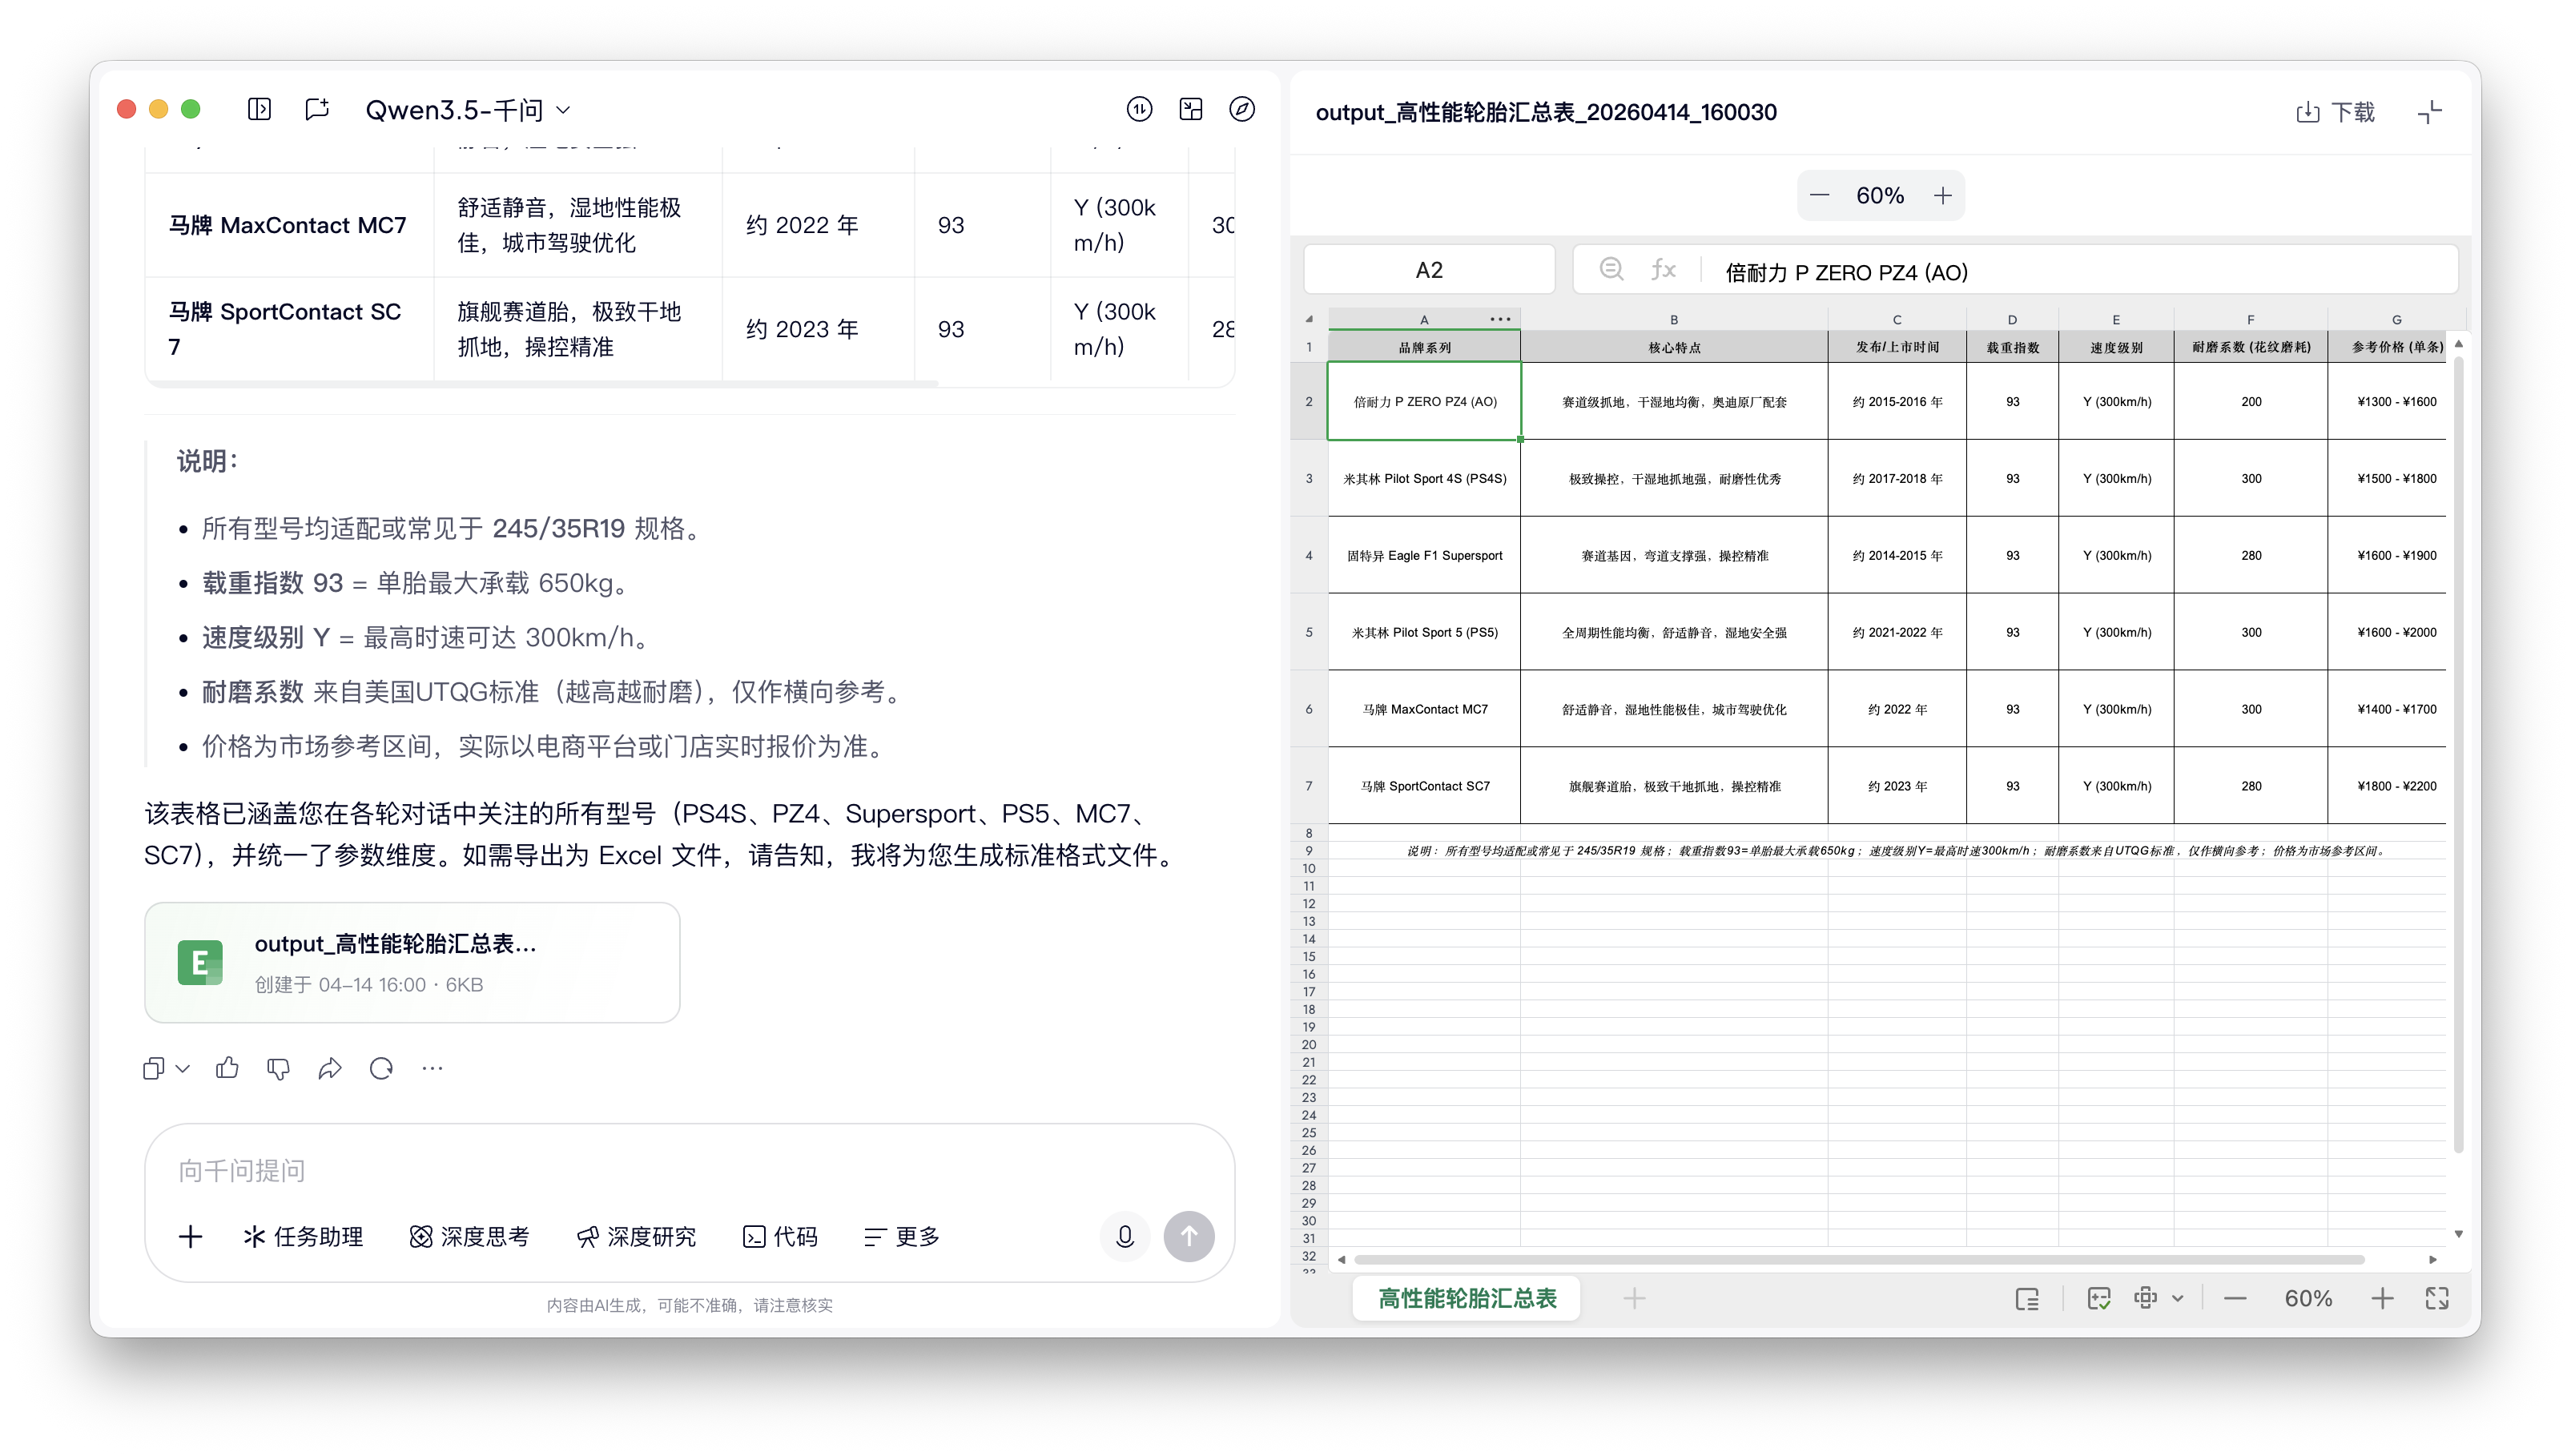Select the 高性能轮胎汇总表 sheet tab
Viewport: 2571px width, 1456px height.
1466,1298
